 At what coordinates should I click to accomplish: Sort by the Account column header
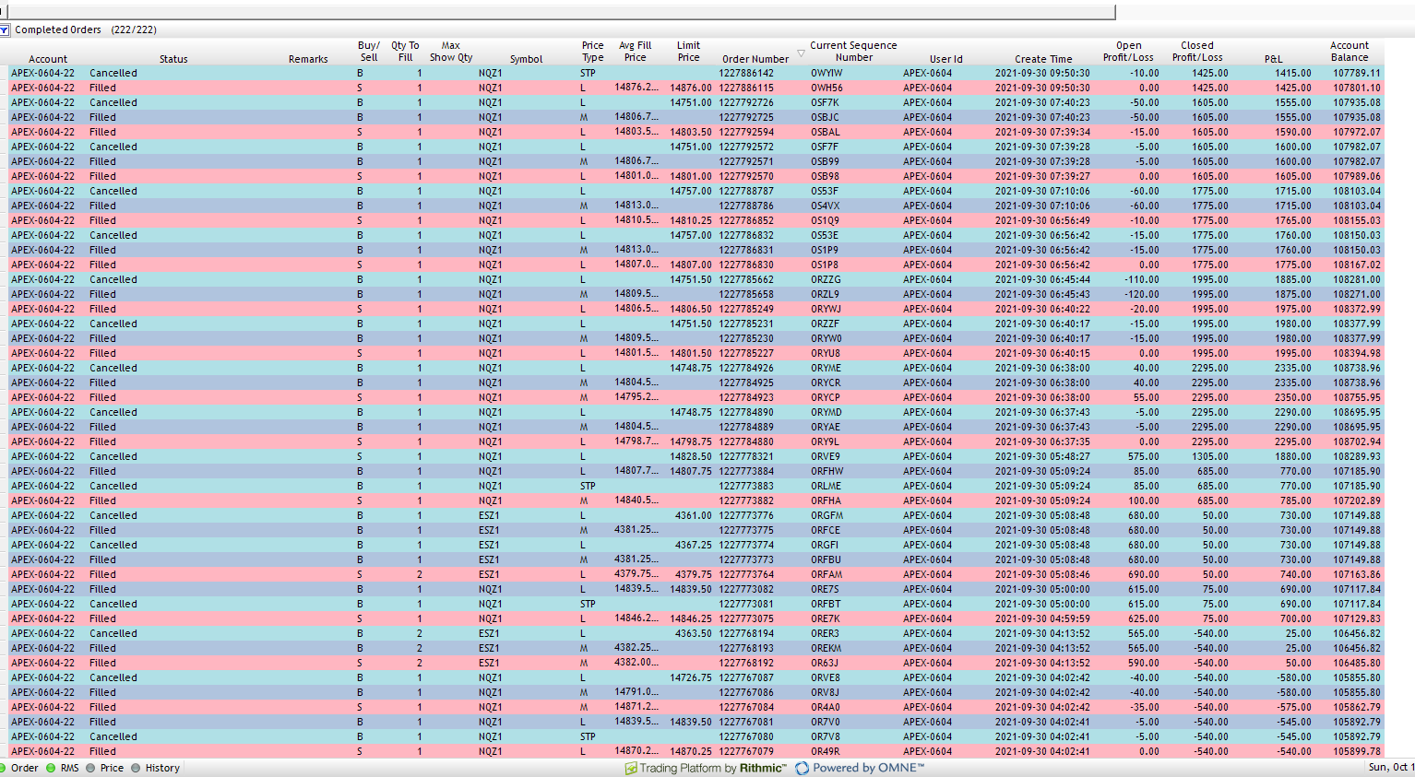click(x=48, y=59)
